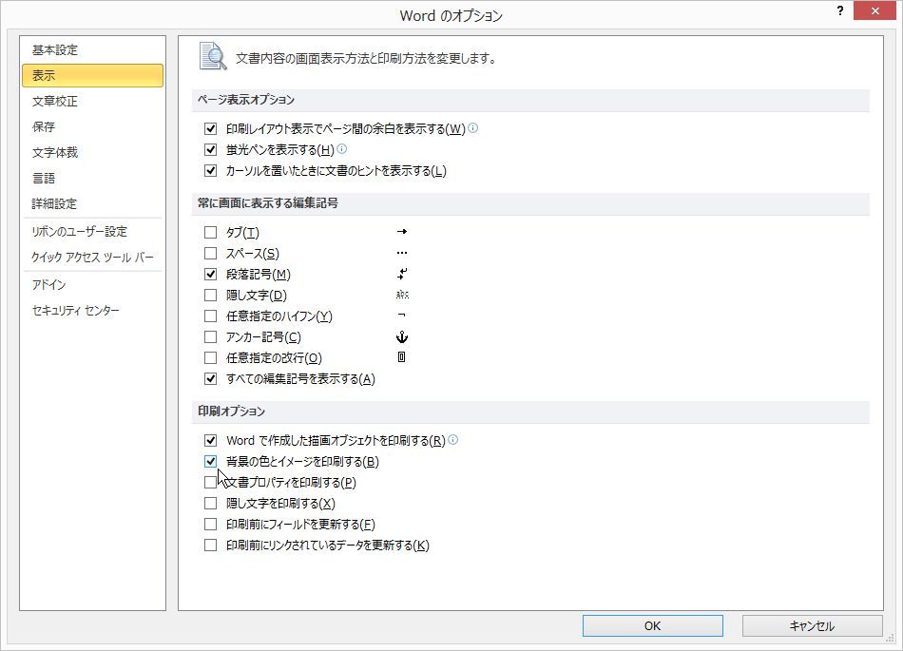The height and width of the screenshot is (651, 903).
Task: Click the info icon beside 蛍光ペンを表示する
Action: pos(341,149)
